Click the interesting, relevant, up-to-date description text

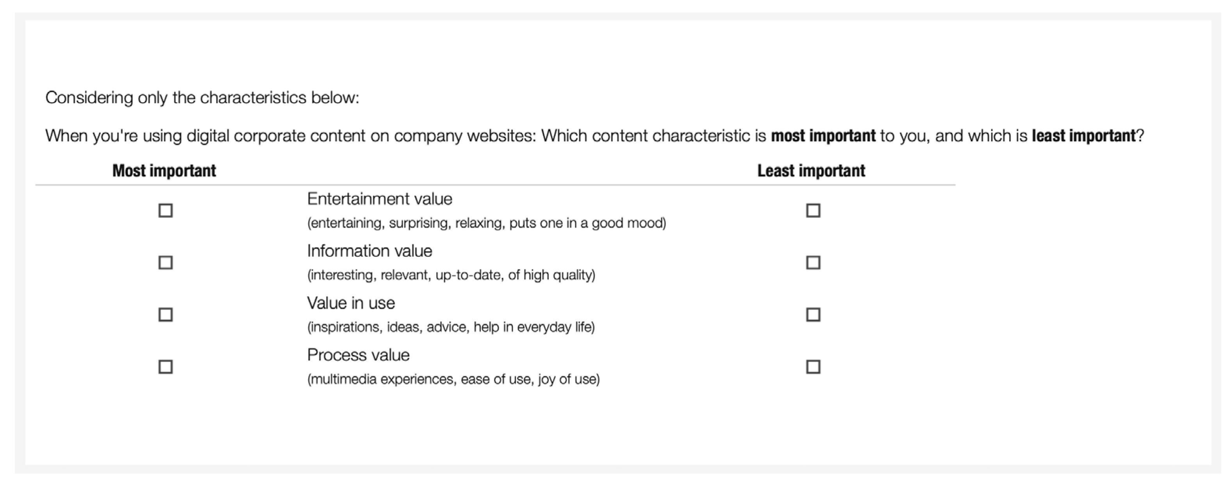click(451, 275)
